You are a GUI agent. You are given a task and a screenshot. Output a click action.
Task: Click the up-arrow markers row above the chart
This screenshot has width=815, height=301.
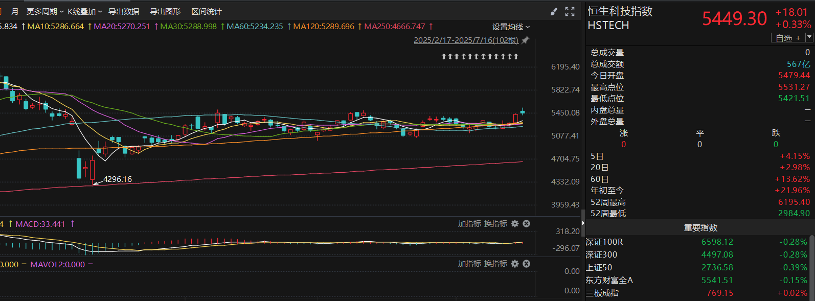coord(480,56)
